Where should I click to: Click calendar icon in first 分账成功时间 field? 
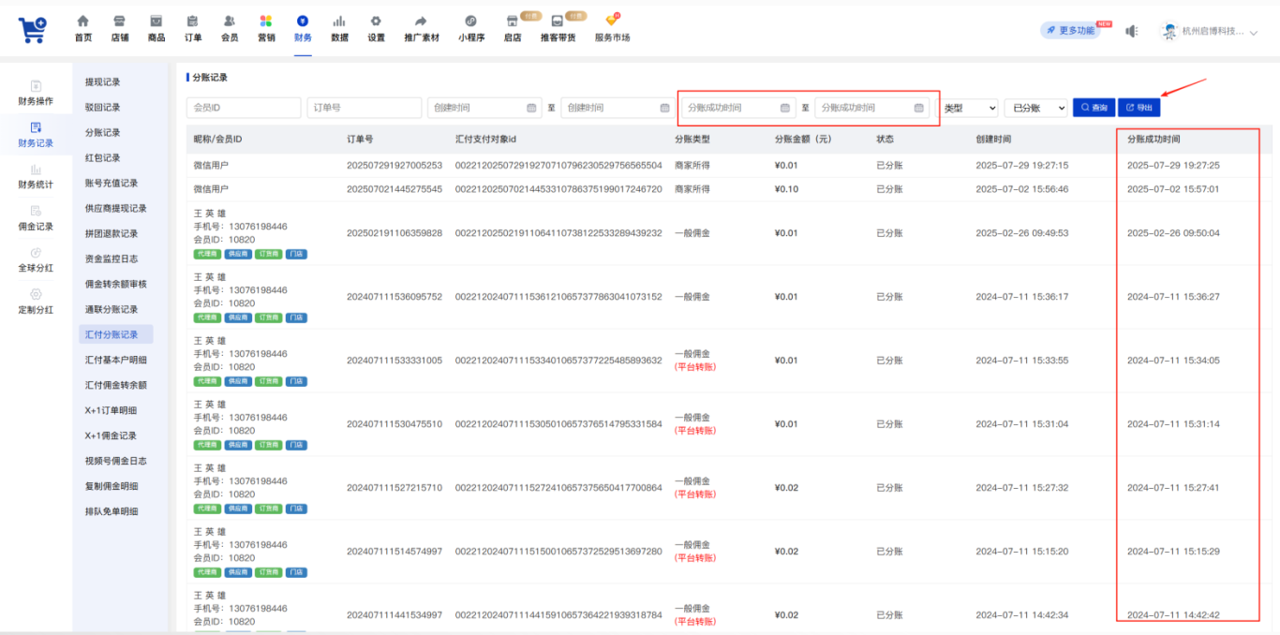click(785, 108)
